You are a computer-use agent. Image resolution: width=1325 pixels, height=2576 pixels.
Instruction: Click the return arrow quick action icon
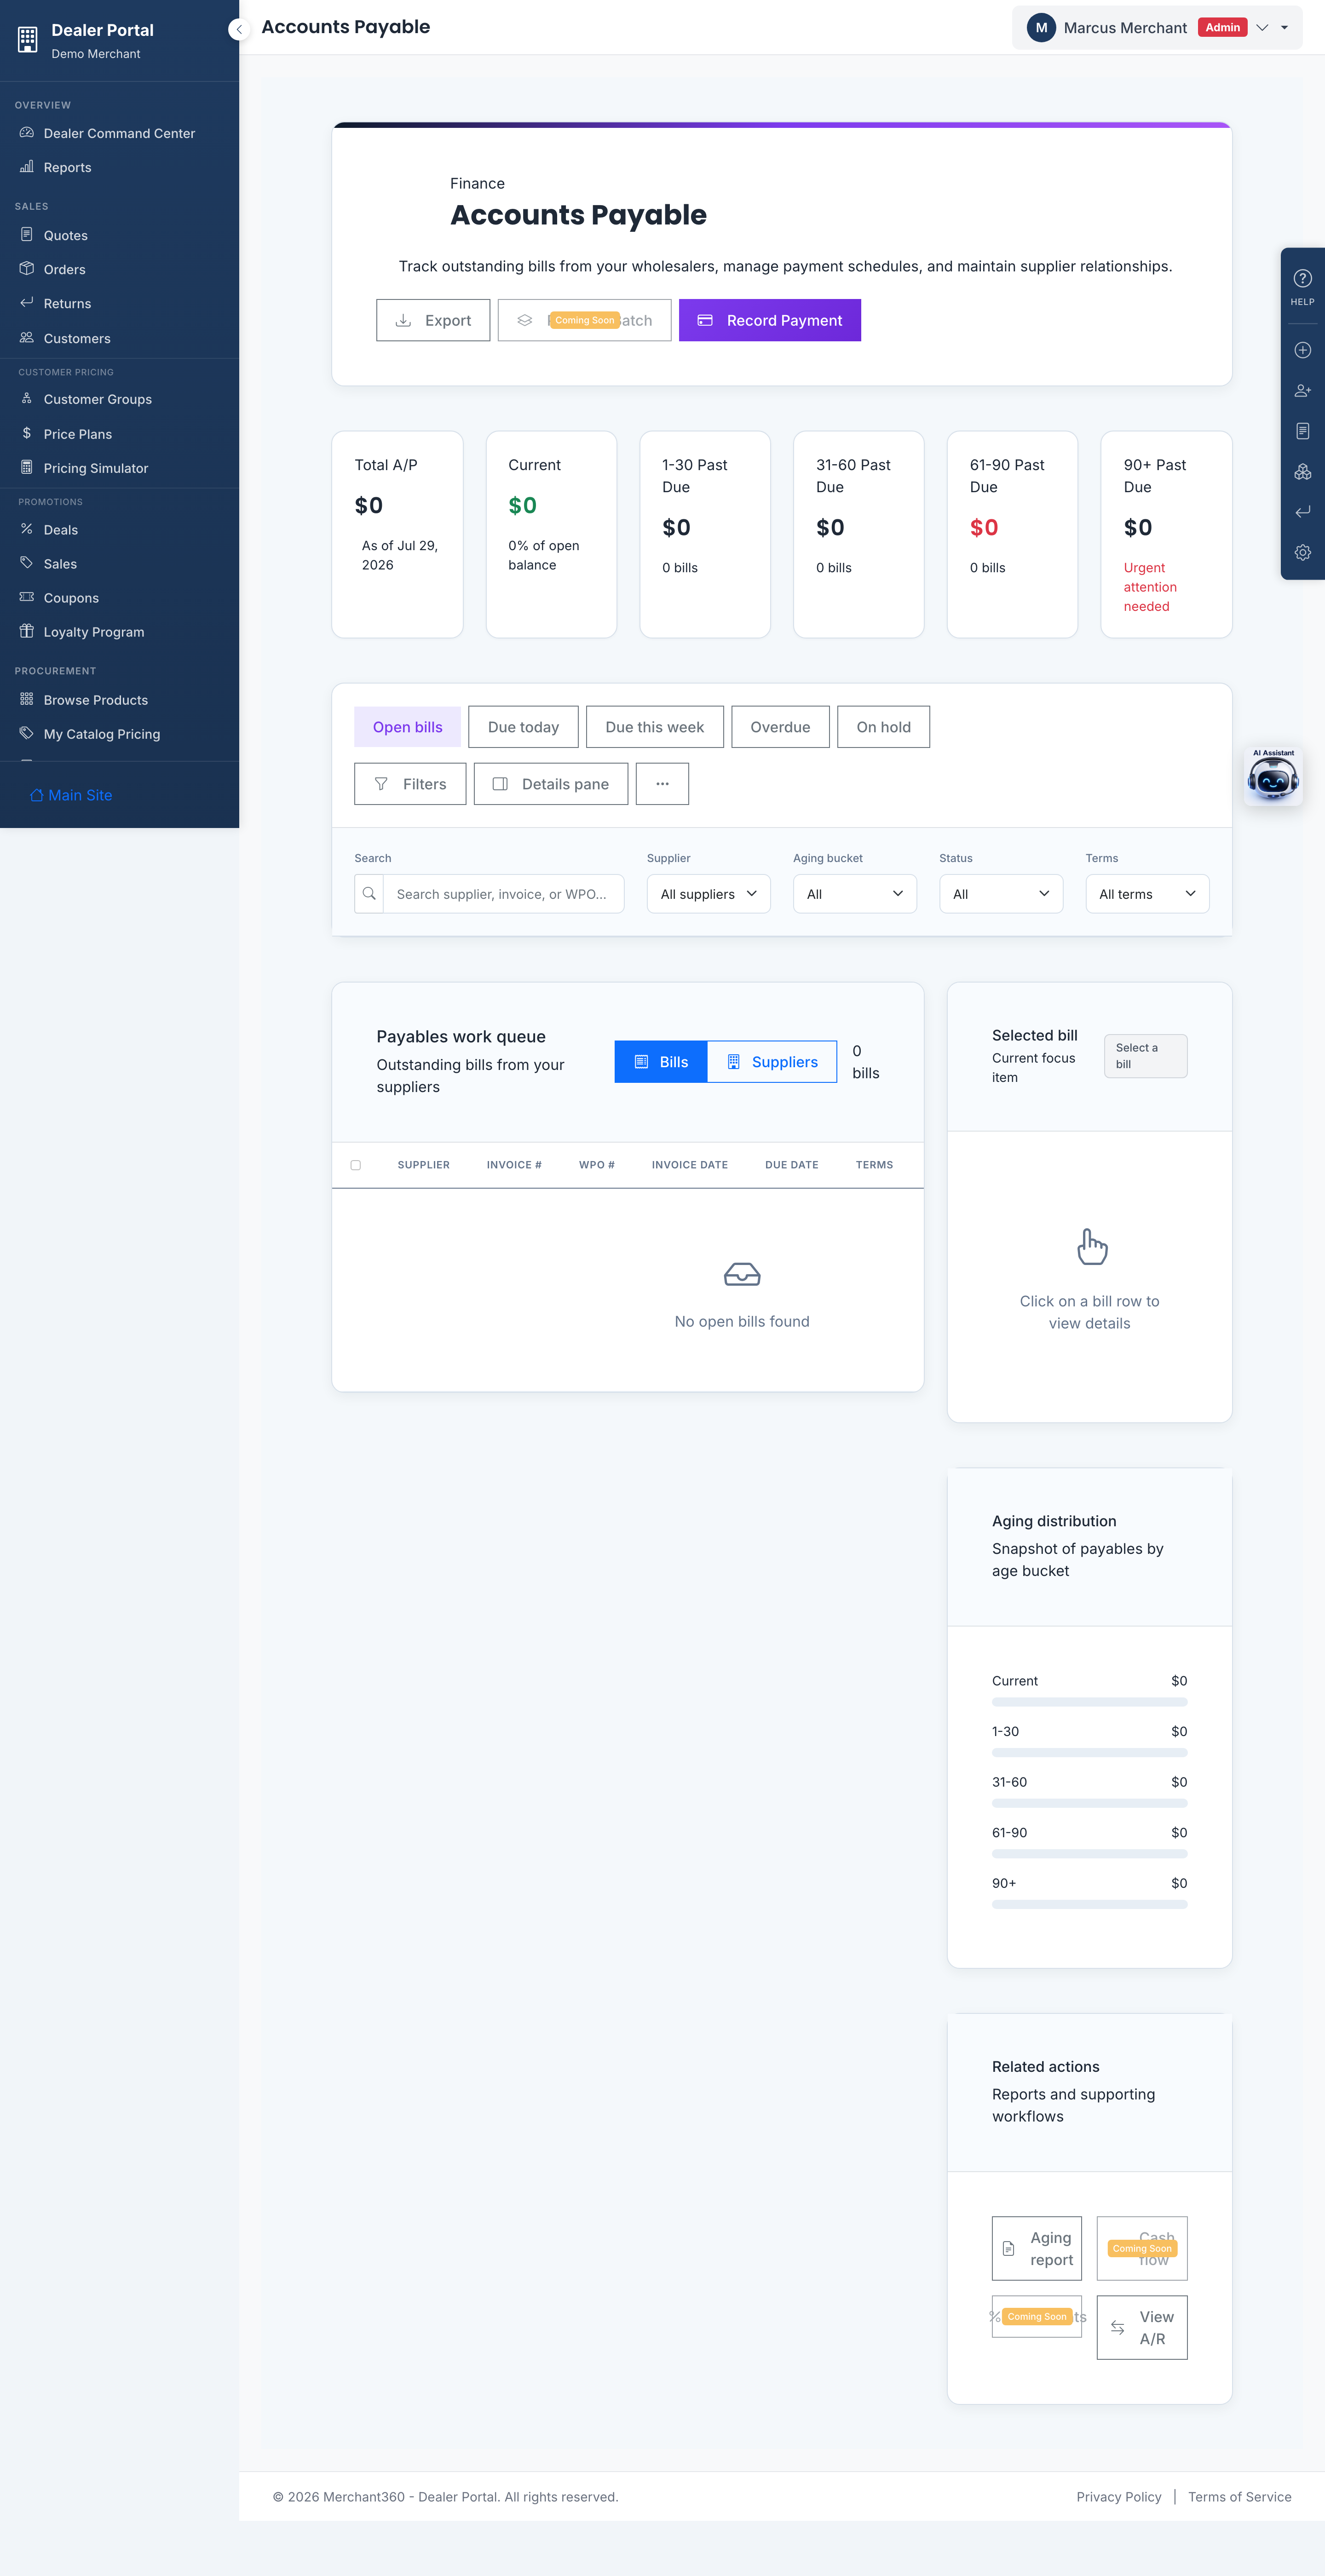click(x=1302, y=512)
